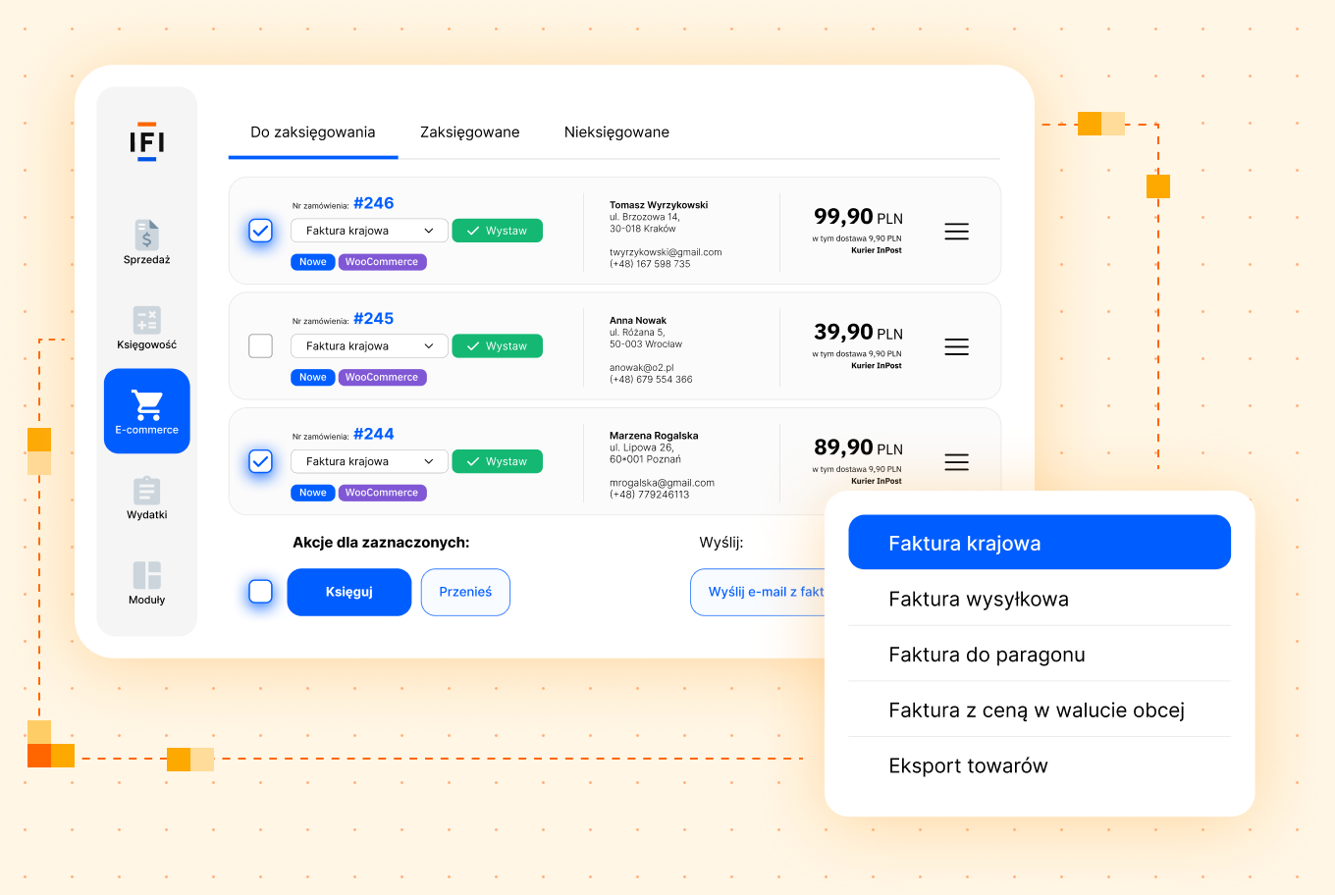Click the Przenieś button
This screenshot has height=895, width=1335.
pos(465,592)
